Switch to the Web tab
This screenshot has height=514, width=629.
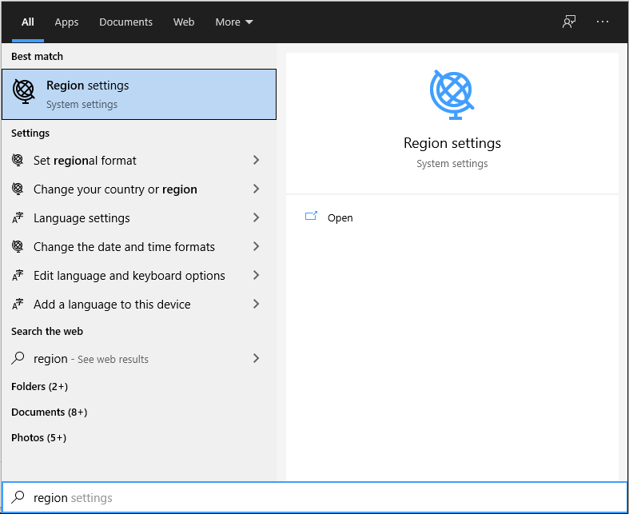coord(184,22)
